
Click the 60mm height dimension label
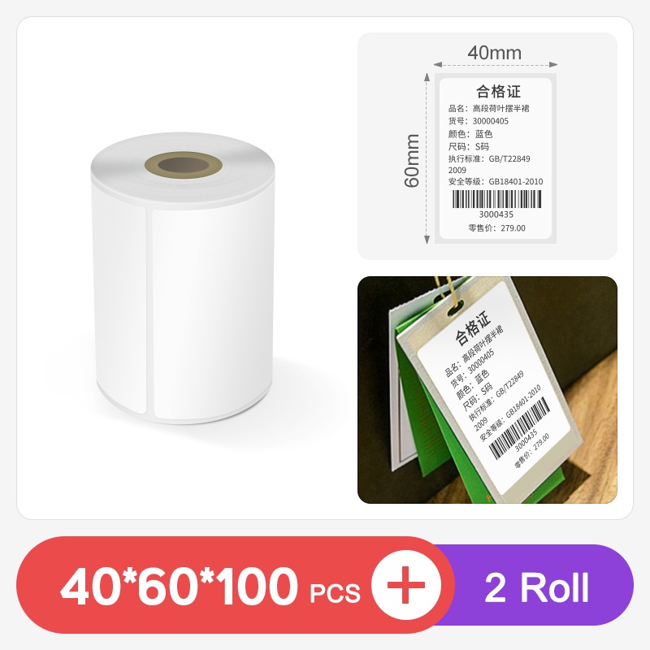click(x=412, y=160)
